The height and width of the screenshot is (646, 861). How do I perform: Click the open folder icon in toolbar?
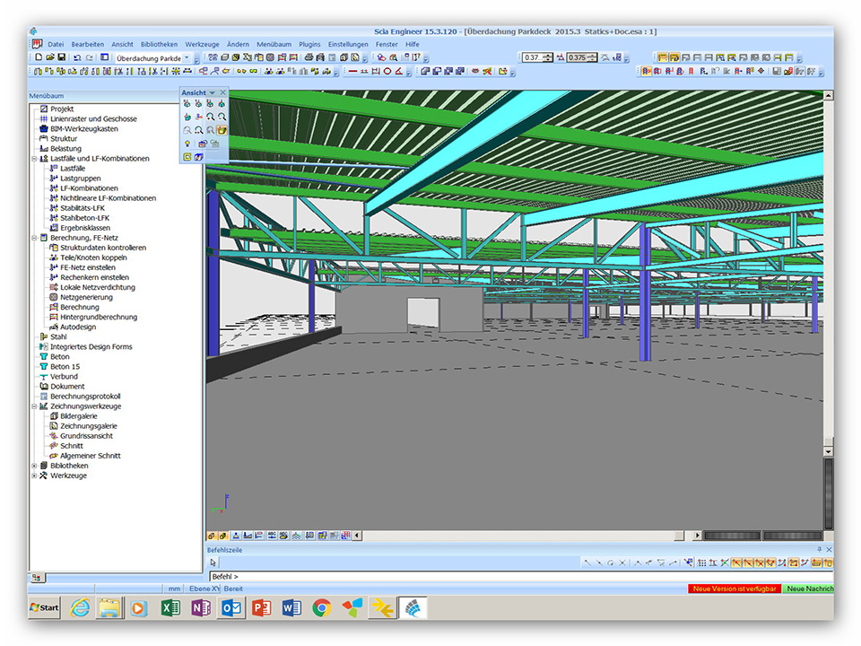[49, 57]
